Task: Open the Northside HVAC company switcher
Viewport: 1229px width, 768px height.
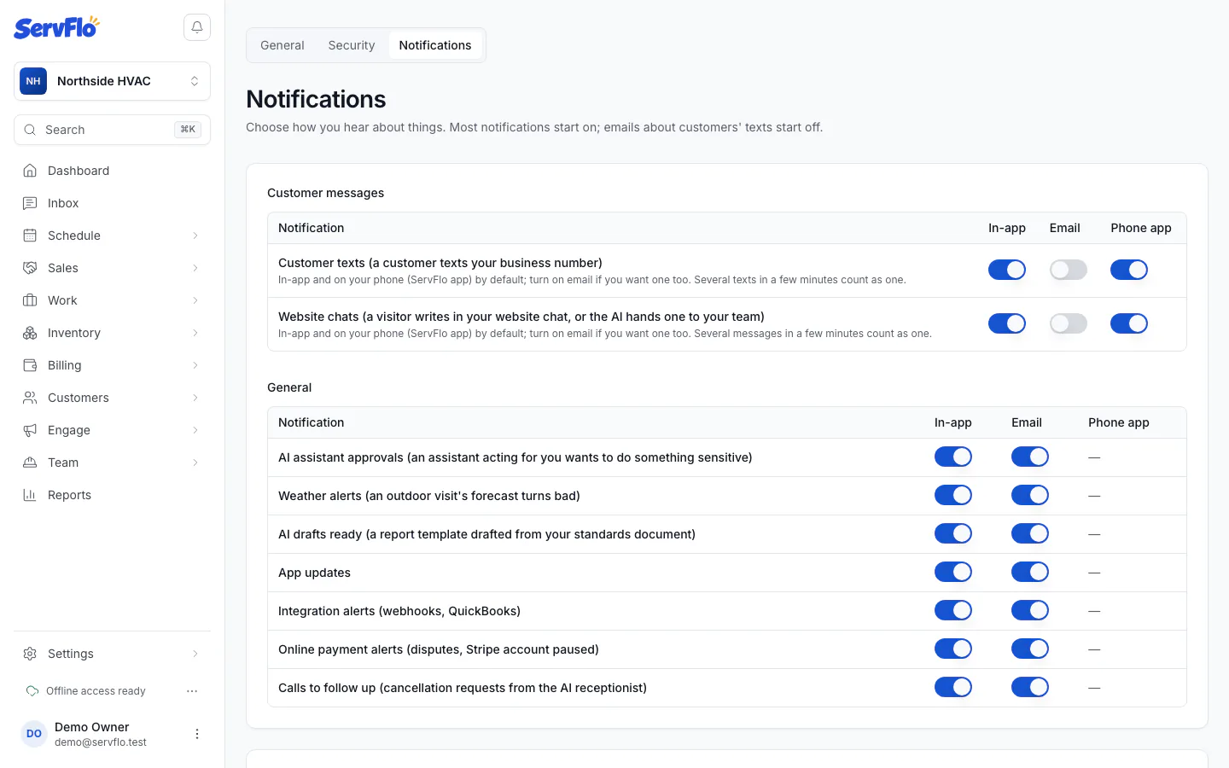Action: pyautogui.click(x=112, y=81)
